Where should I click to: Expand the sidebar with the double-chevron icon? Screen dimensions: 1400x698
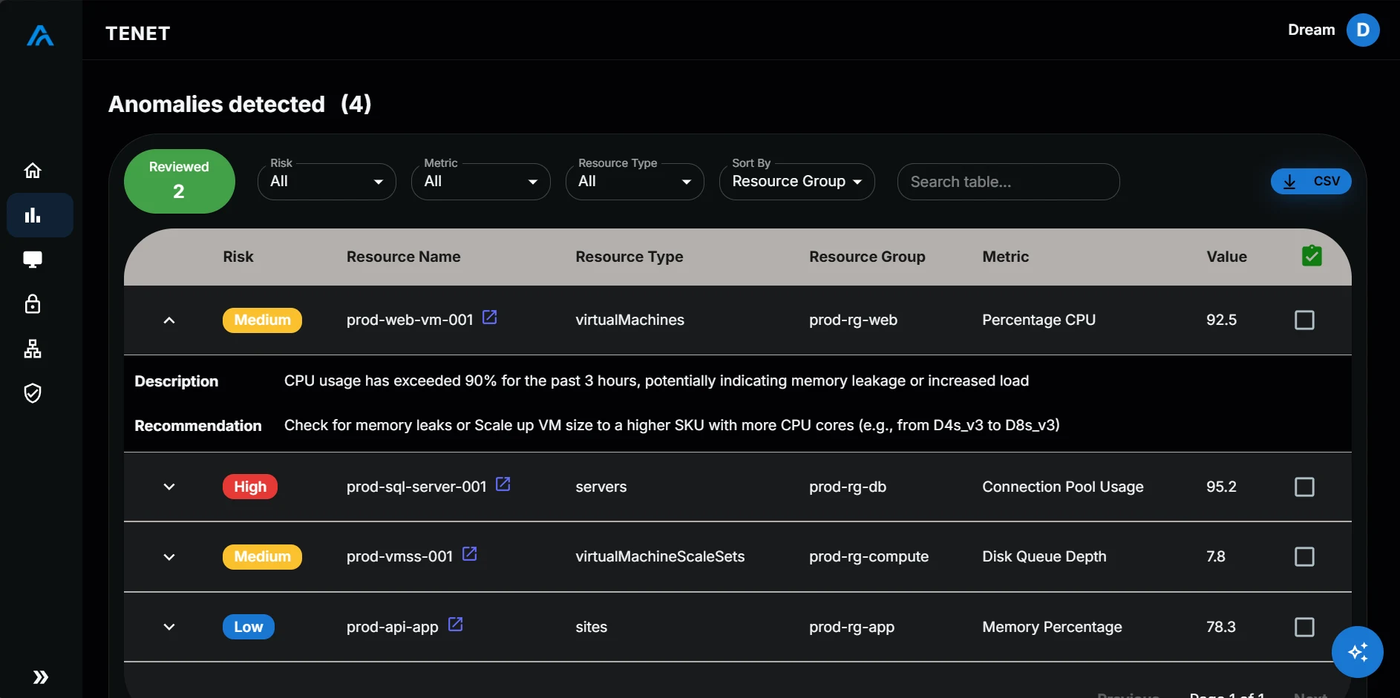pos(41,677)
